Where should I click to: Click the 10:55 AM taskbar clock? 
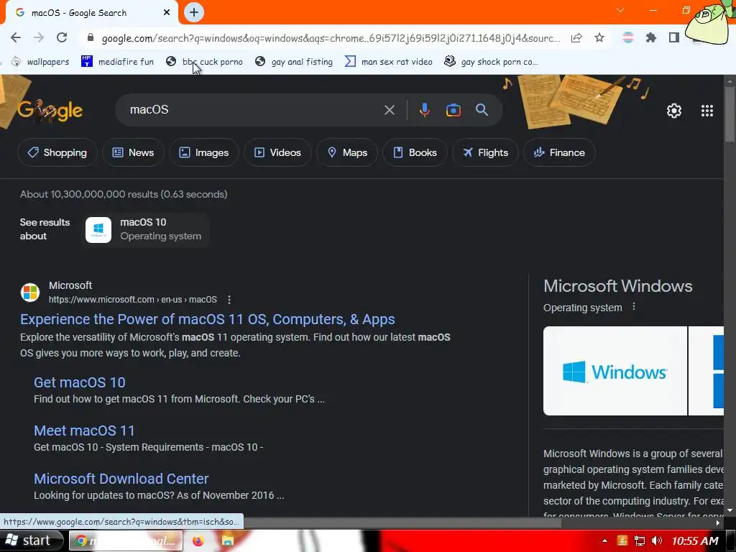pyautogui.click(x=695, y=540)
